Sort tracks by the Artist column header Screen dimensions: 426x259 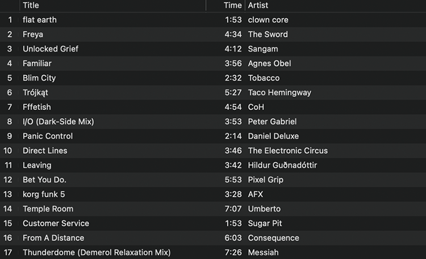point(336,6)
